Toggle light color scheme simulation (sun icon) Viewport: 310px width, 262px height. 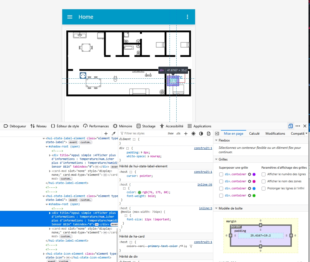[193, 134]
